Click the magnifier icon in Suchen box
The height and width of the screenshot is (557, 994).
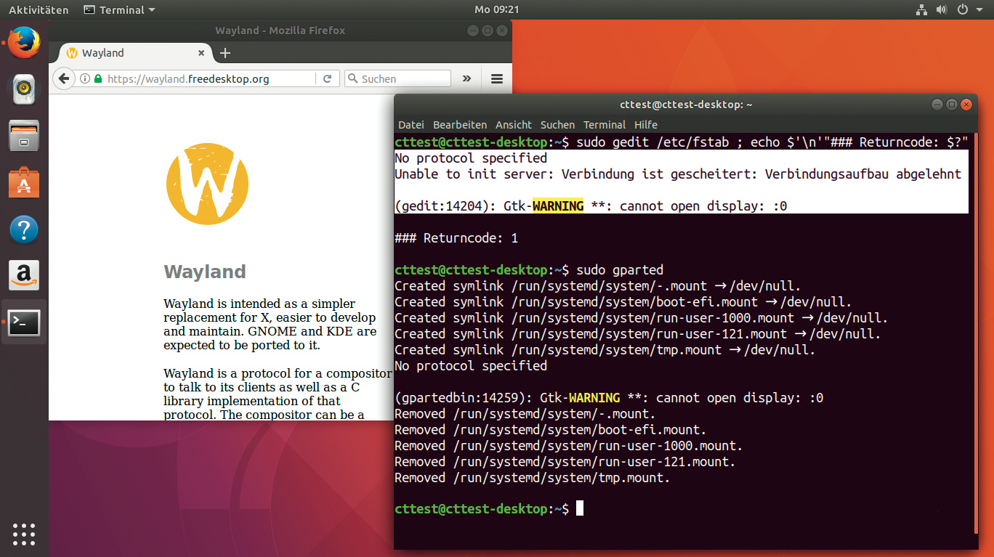point(352,78)
